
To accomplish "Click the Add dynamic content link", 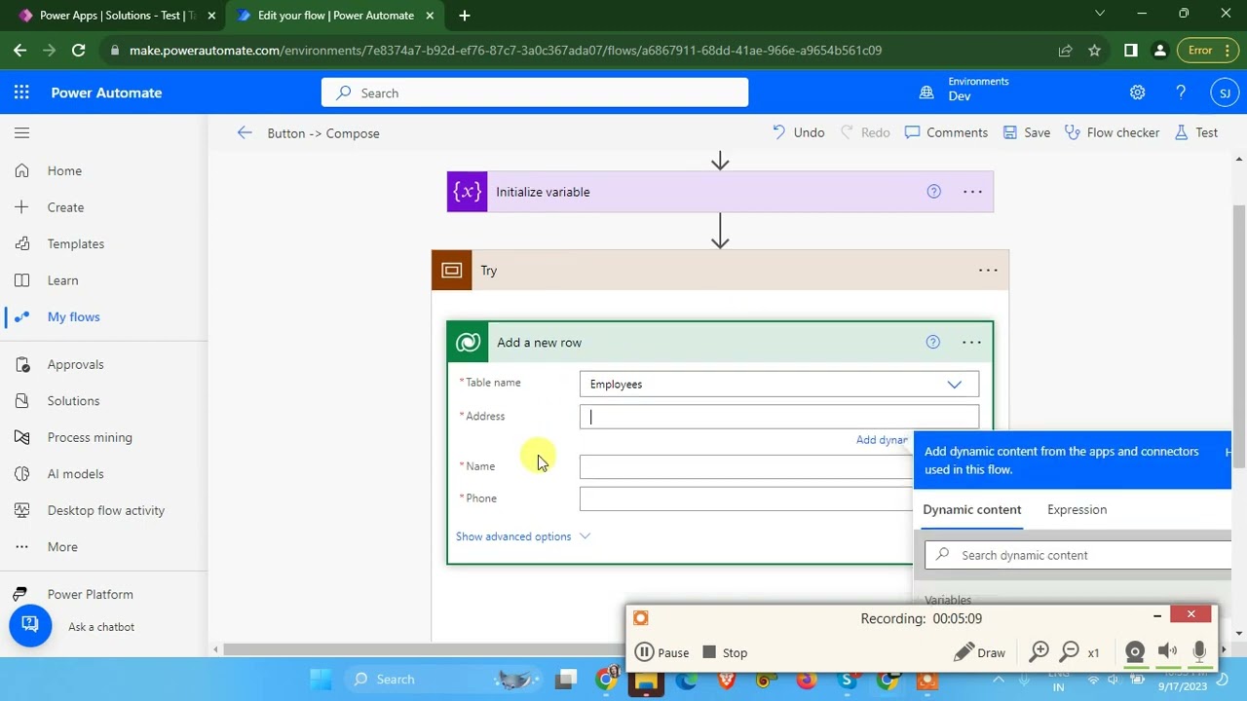I will pos(883,440).
